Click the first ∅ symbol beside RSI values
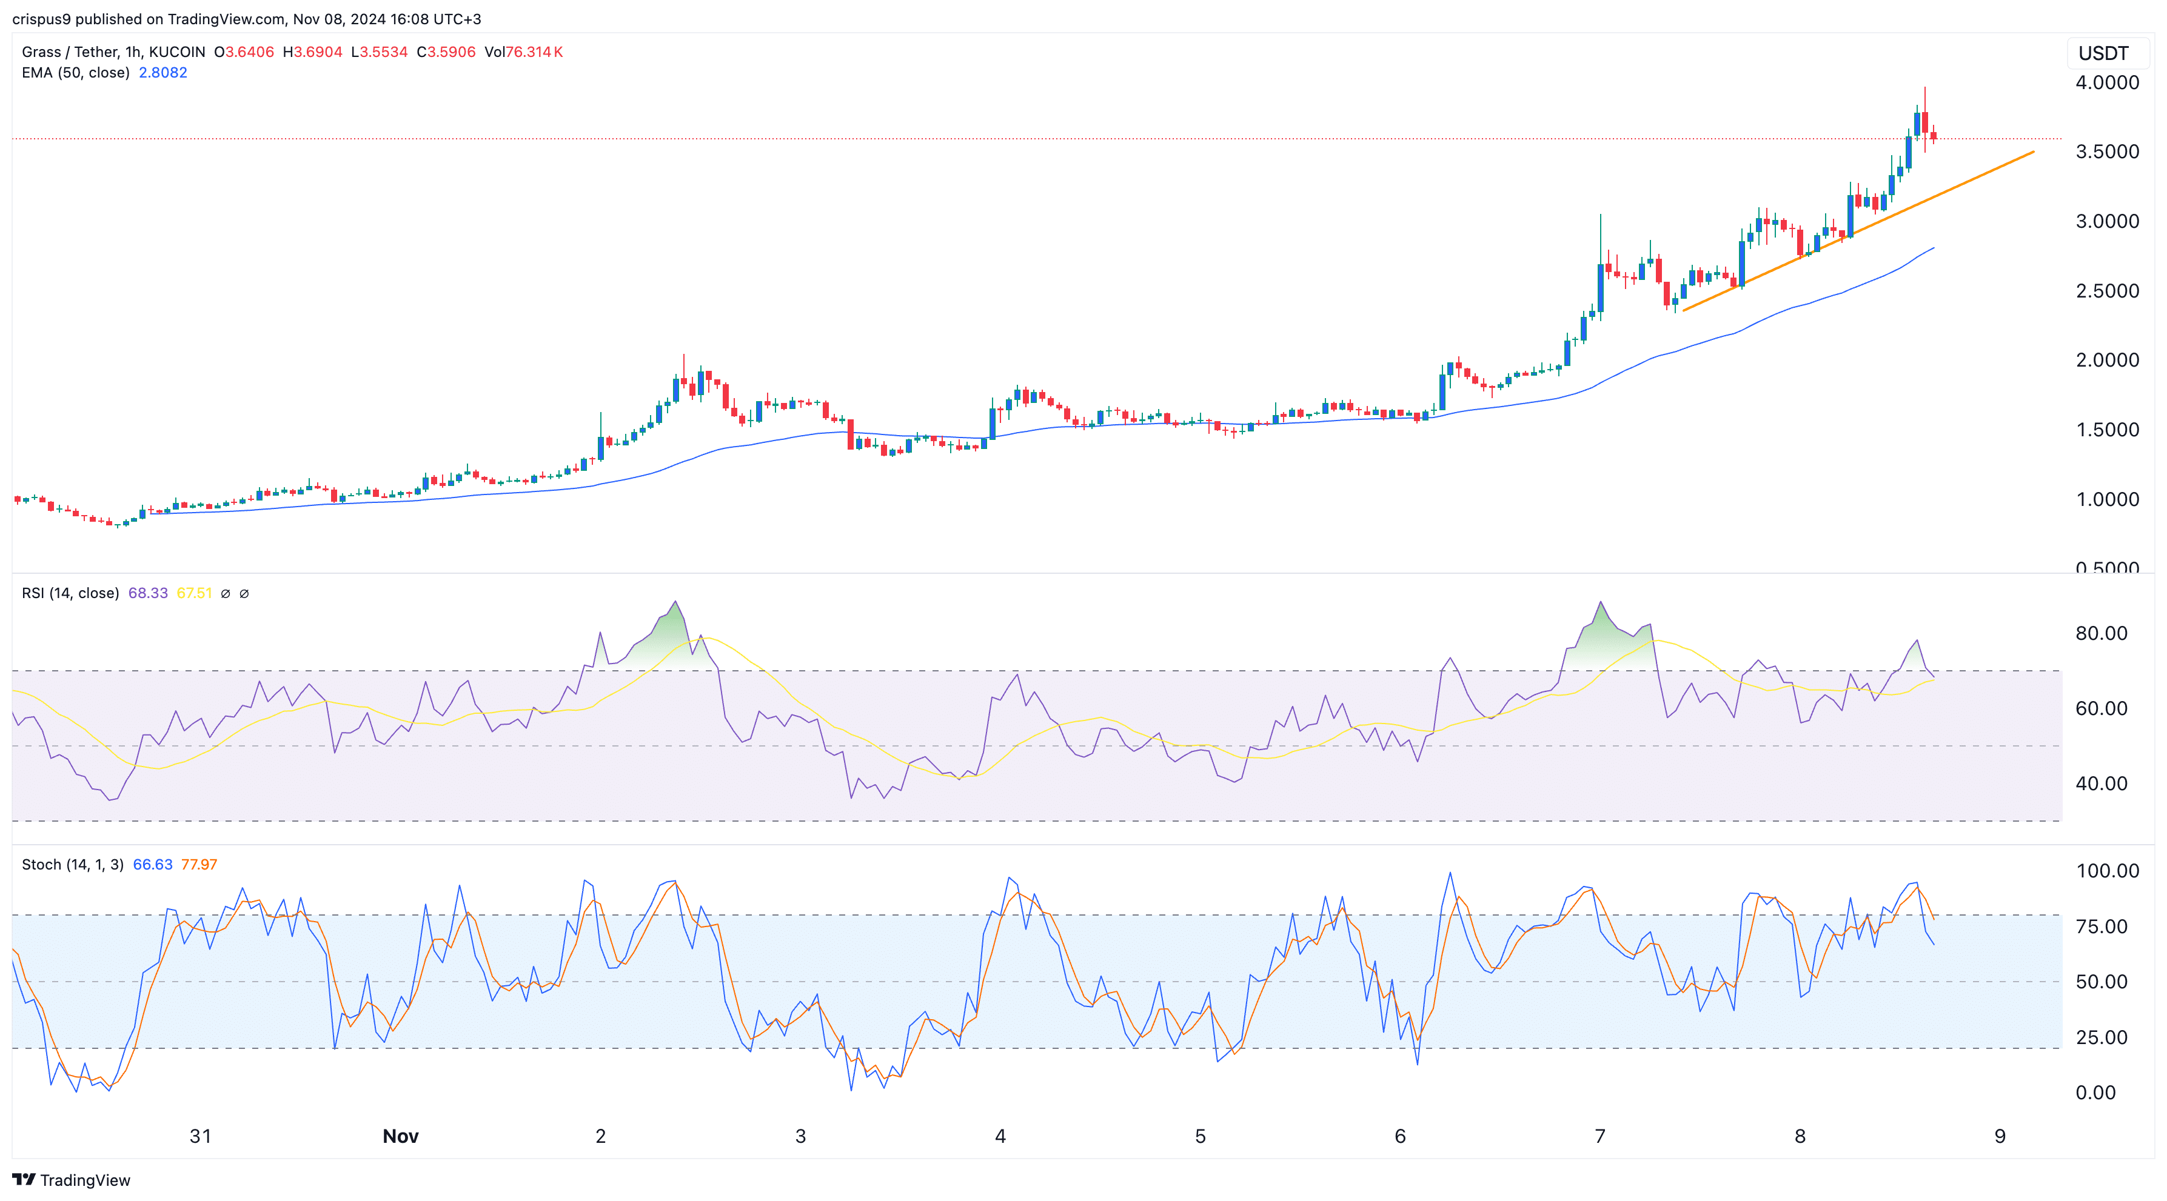 click(x=224, y=593)
